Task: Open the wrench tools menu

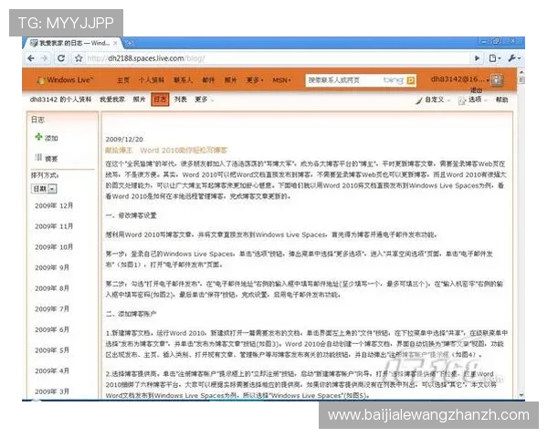Action: [514, 58]
